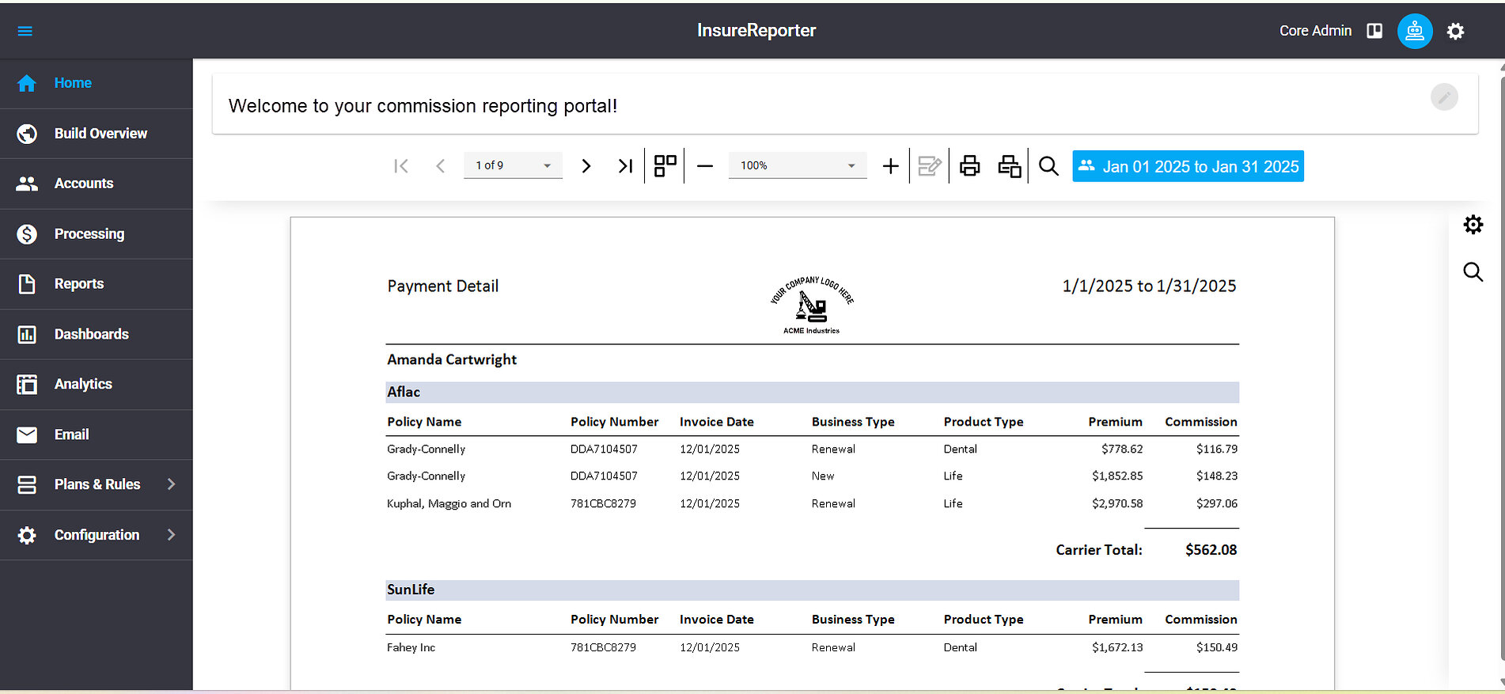Print the report using printer icon
The width and height of the screenshot is (1505, 694).
tap(969, 165)
